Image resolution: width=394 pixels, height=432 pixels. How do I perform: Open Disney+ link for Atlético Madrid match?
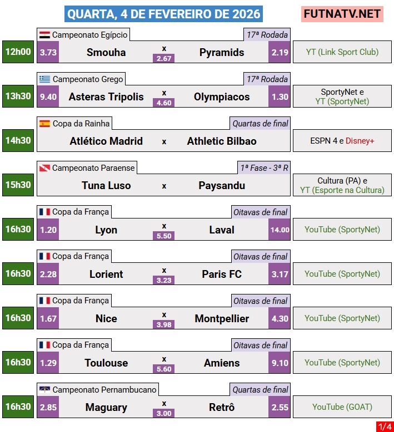[360, 141]
